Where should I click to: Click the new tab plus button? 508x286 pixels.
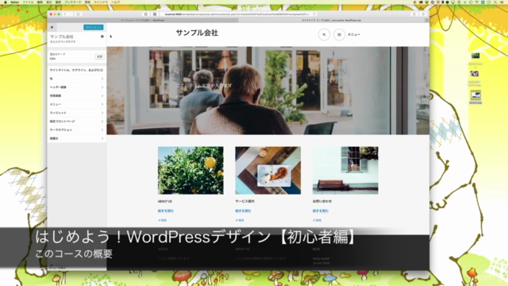(427, 20)
